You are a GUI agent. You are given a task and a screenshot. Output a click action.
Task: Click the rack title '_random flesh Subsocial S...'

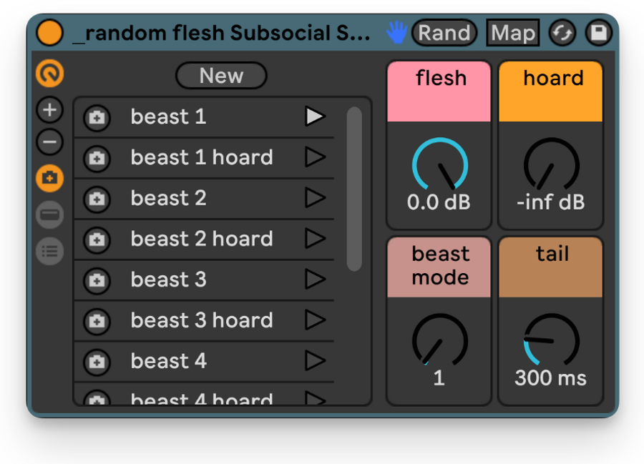[221, 33]
